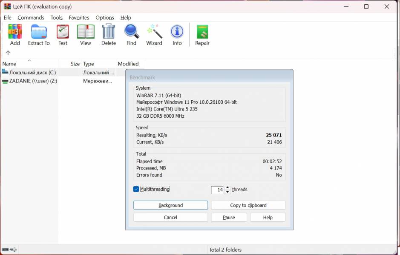Click 'Intel(R) Core(TM) Ultra 5 235' text
This screenshot has width=400, height=255.
[x=167, y=109]
